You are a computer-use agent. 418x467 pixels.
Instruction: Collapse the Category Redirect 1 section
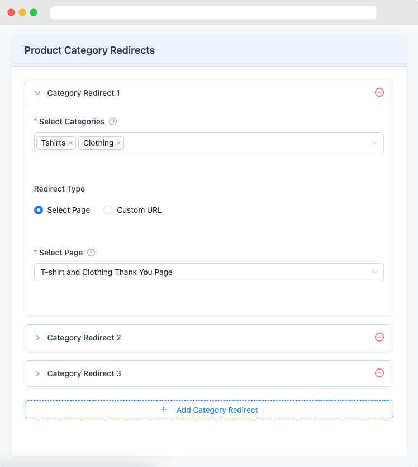click(x=37, y=93)
